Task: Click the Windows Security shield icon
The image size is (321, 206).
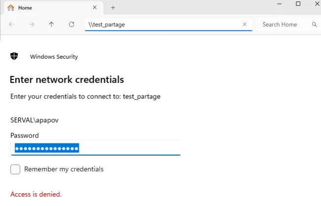Action: 14,56
